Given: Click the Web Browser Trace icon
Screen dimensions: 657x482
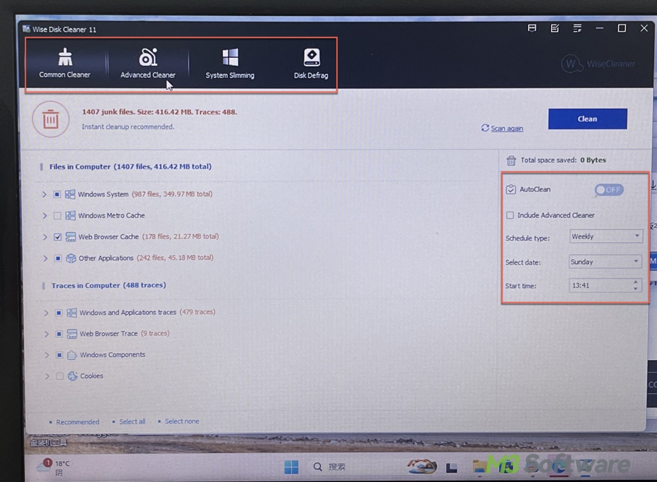Looking at the screenshot, I should (x=72, y=334).
